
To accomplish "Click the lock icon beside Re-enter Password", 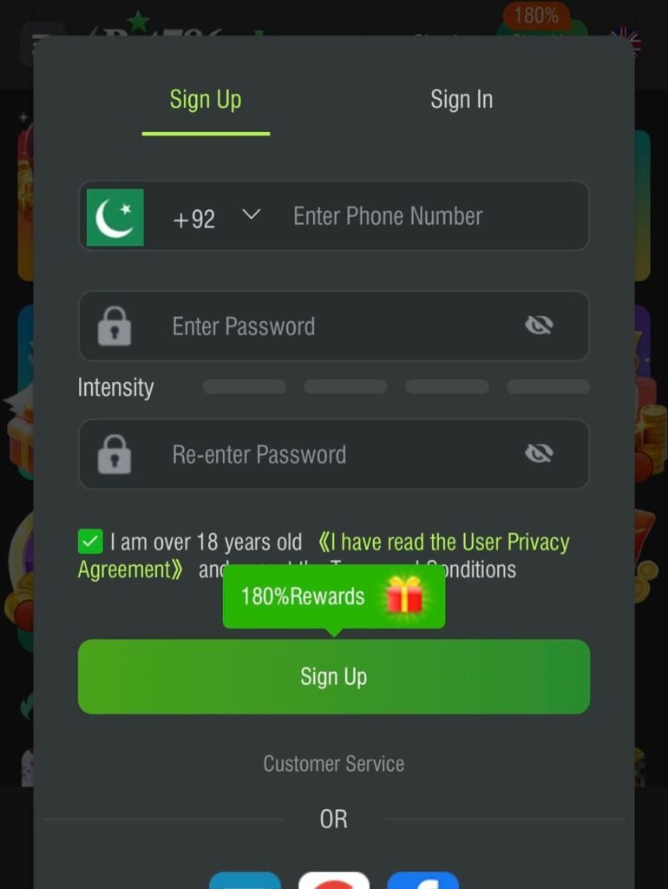I will pos(115,454).
